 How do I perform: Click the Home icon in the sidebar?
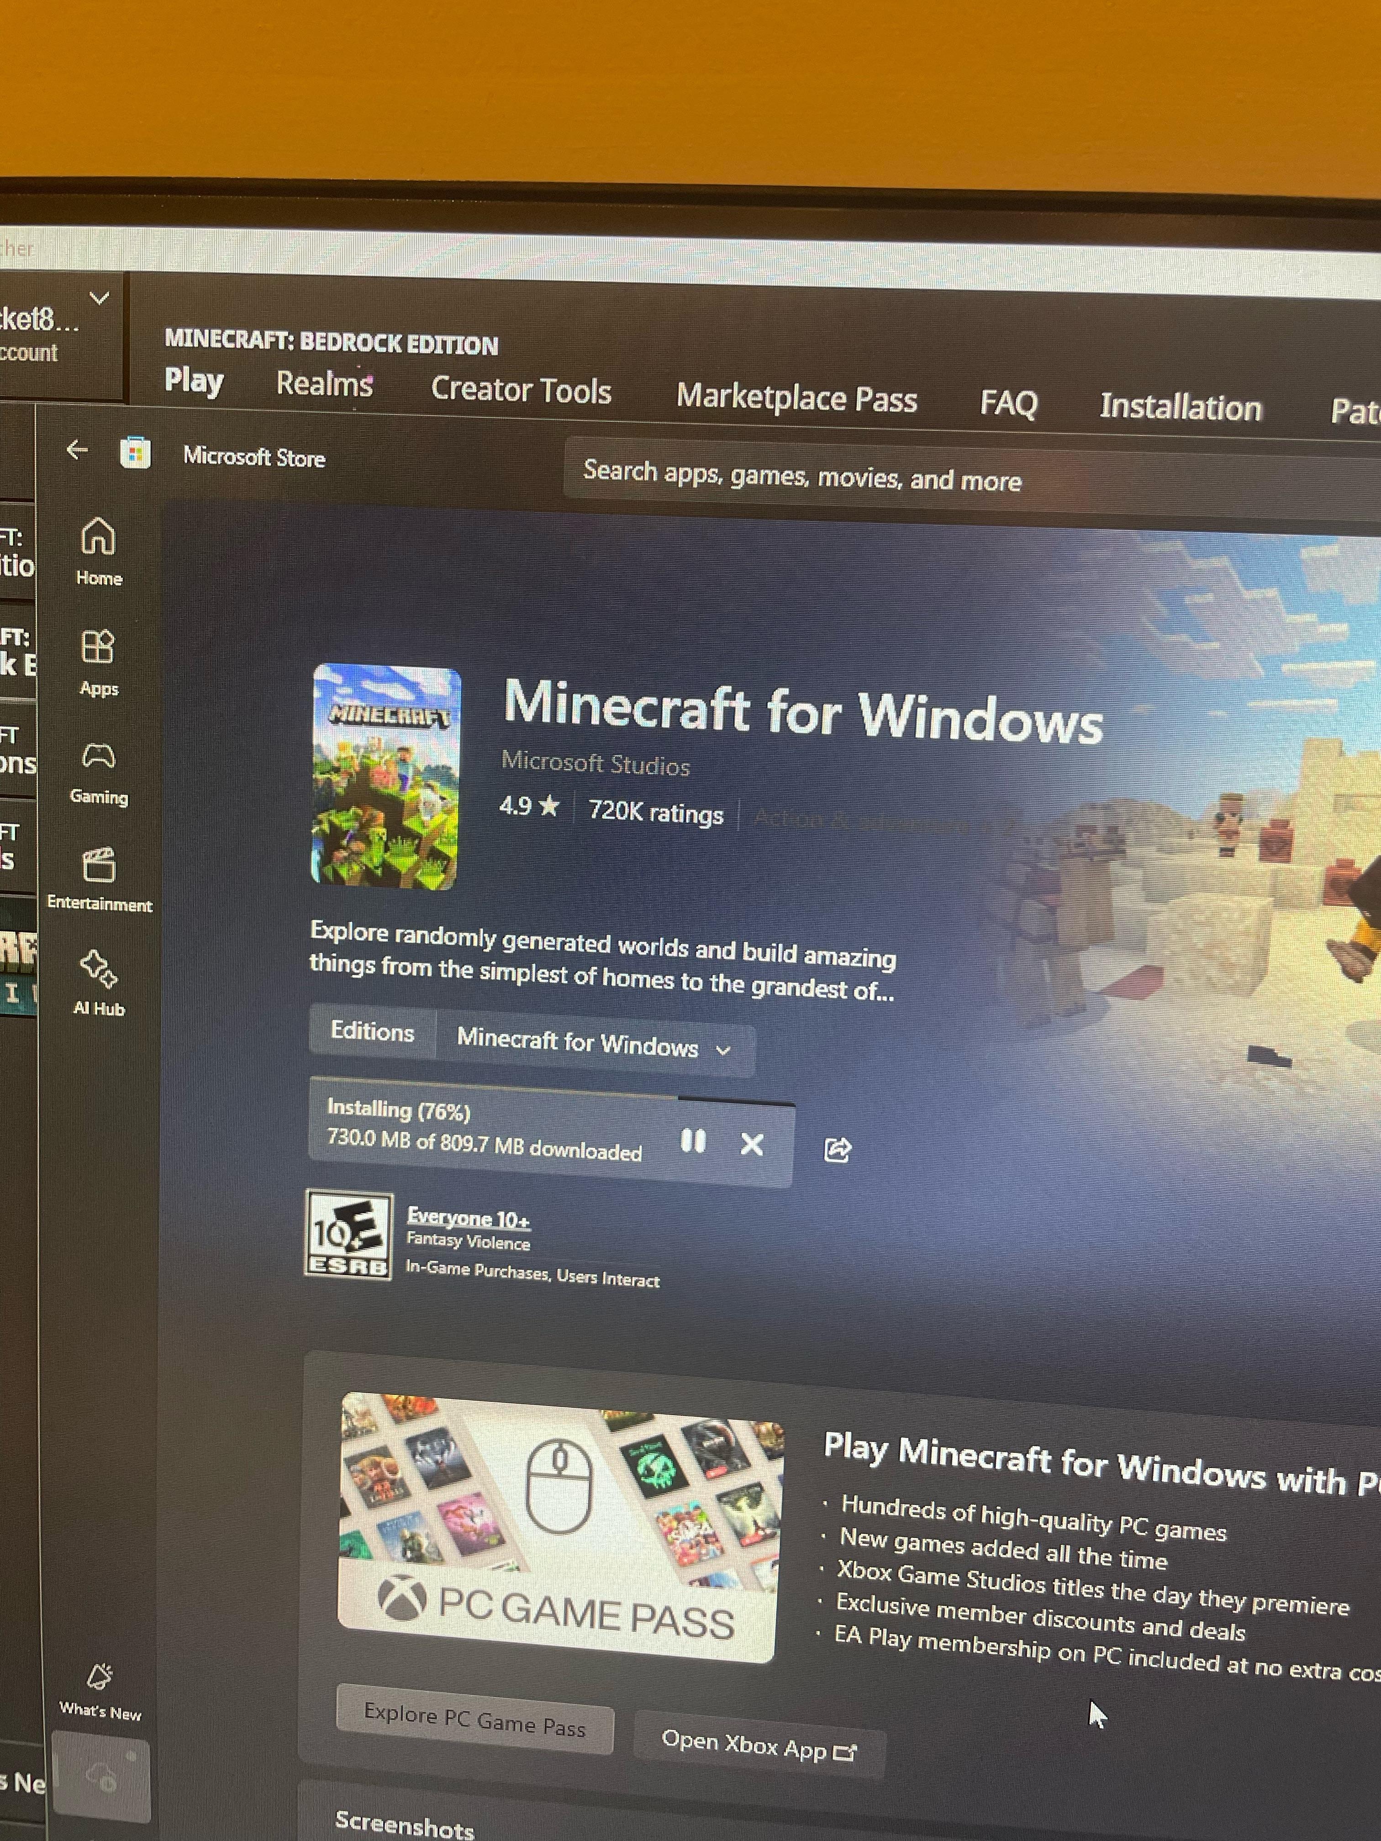tap(98, 537)
